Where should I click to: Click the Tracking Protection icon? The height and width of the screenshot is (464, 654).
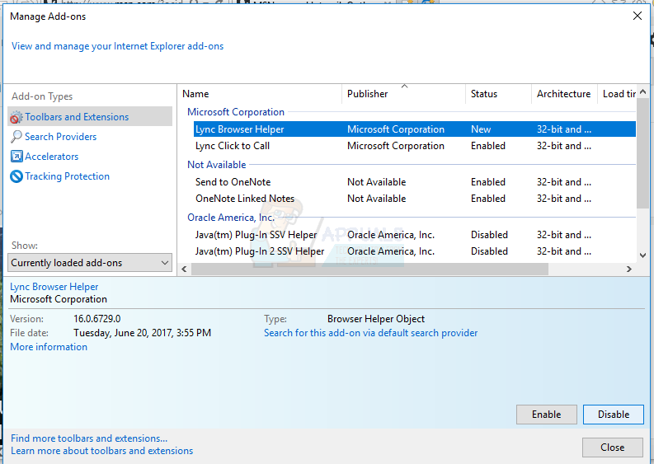16,176
